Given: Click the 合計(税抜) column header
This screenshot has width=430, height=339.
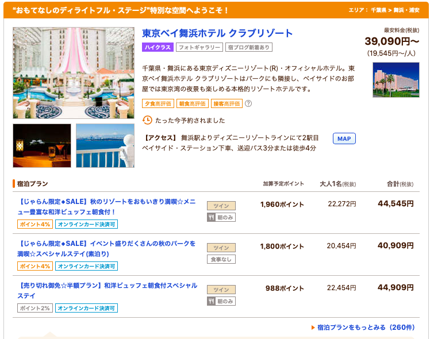Looking at the screenshot, I should (x=400, y=184).
